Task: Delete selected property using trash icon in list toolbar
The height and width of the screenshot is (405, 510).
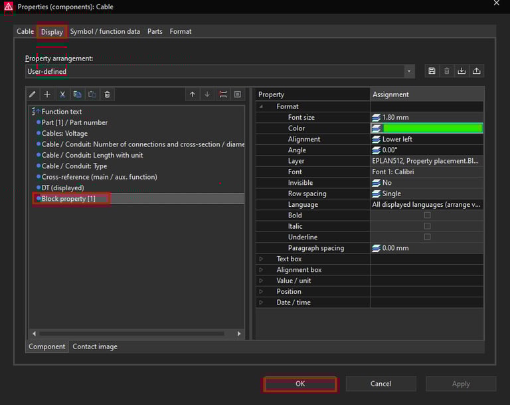Action: click(x=107, y=94)
